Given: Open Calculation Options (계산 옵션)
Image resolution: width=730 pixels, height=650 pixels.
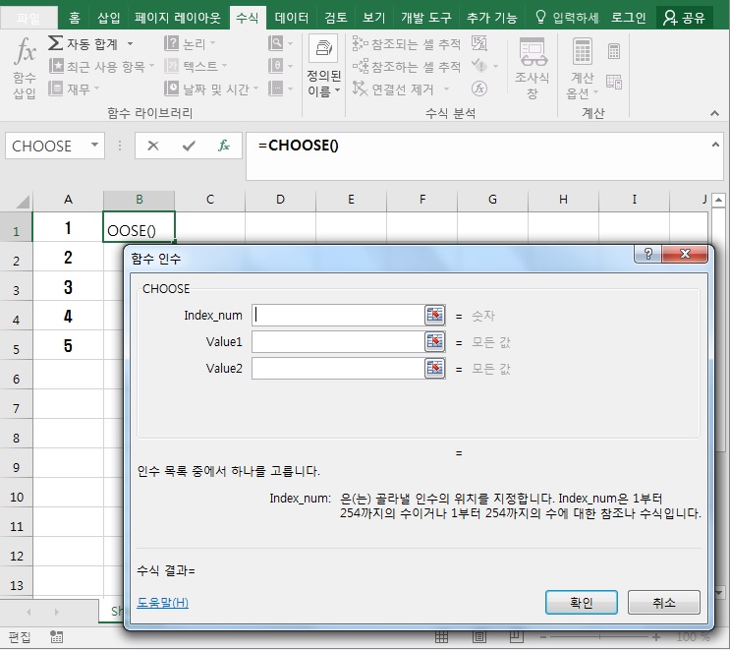Looking at the screenshot, I should 582,68.
